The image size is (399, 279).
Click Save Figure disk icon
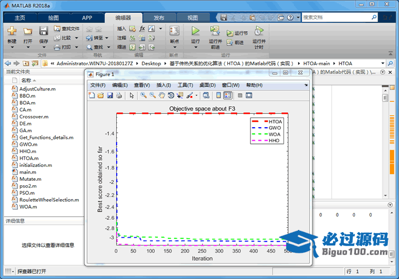tap(110, 95)
